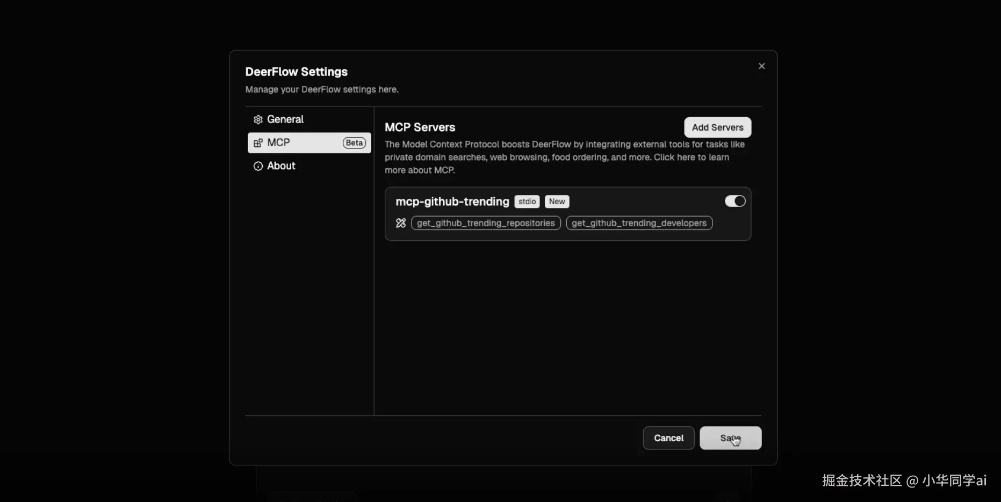Click the Beta badge on MCP
Screen dimensions: 1001x502
click(354, 143)
